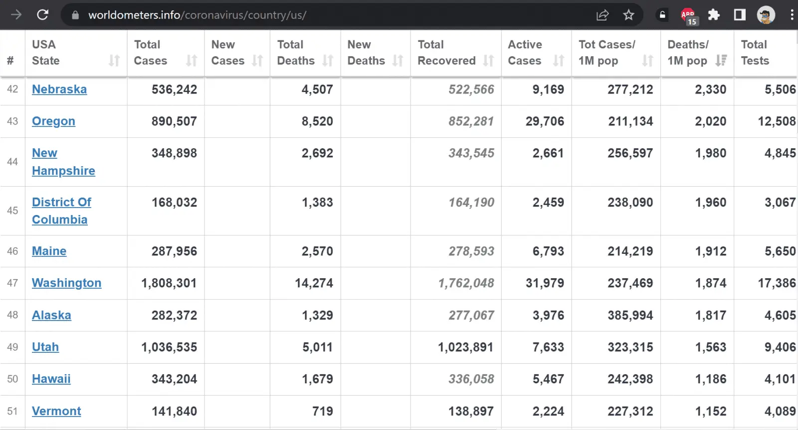Sort by Total Cases sort arrows
Viewport: 798px width, 430px height.
(192, 61)
